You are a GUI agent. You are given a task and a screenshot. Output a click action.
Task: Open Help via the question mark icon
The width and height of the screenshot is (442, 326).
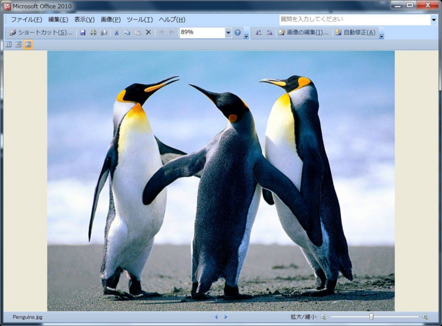[x=236, y=33]
